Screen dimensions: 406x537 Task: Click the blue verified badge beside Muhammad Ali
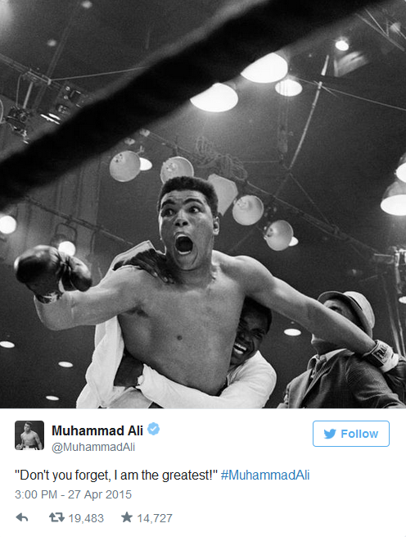(x=154, y=429)
